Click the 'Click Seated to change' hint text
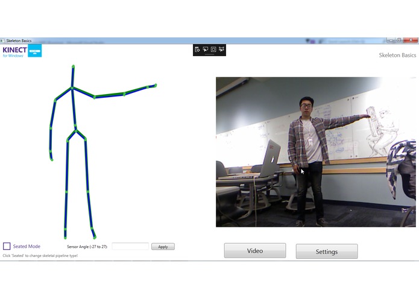Viewport: 419px width, 298px height. click(40, 256)
